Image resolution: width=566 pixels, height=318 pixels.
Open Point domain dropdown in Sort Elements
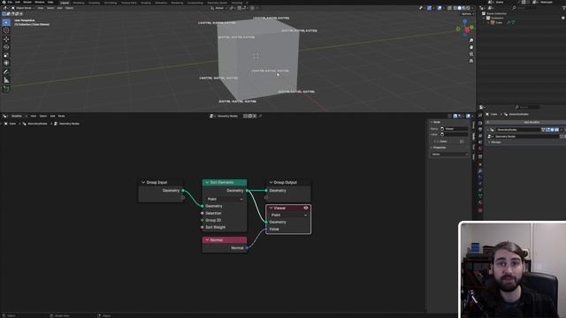click(x=225, y=199)
